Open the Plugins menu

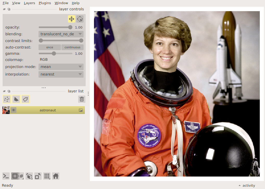pyautogui.click(x=45, y=3)
